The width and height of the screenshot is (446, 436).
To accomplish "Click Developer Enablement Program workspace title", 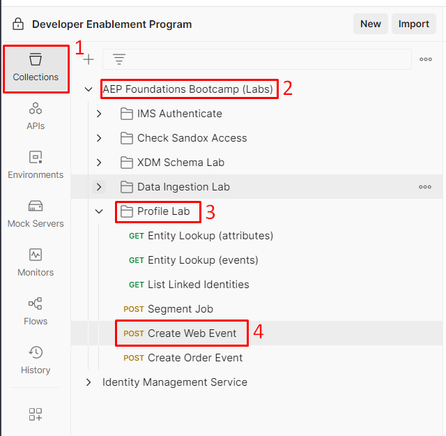I will (111, 24).
